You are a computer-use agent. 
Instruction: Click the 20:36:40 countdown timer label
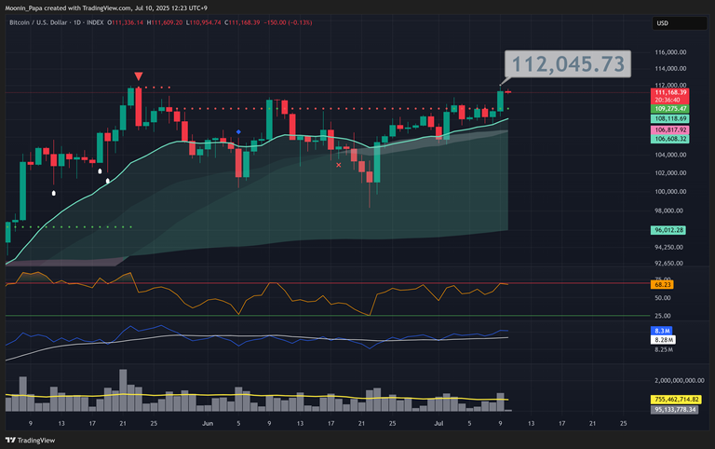[x=668, y=100]
